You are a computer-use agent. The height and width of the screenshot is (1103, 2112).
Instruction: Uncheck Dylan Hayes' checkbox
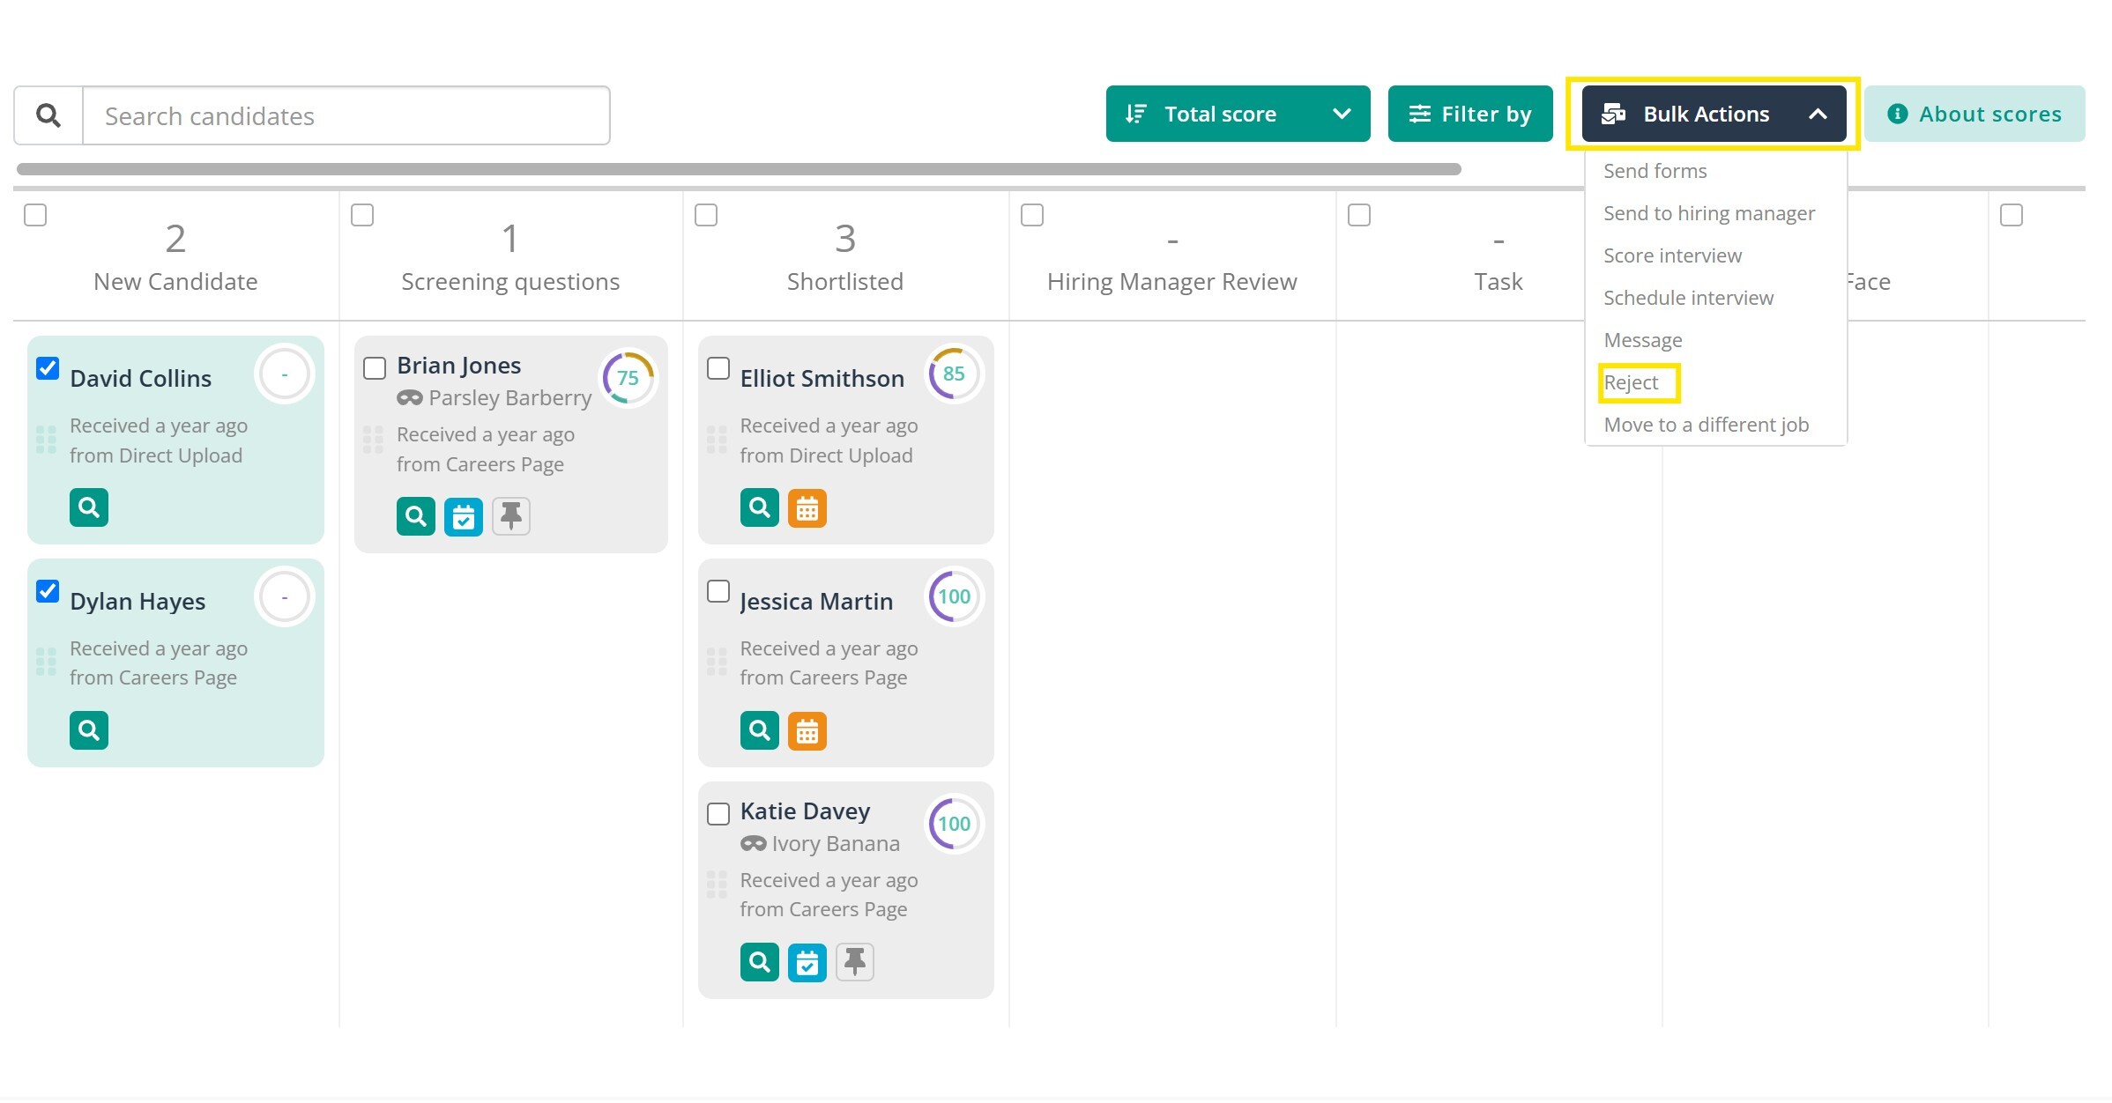[x=48, y=590]
